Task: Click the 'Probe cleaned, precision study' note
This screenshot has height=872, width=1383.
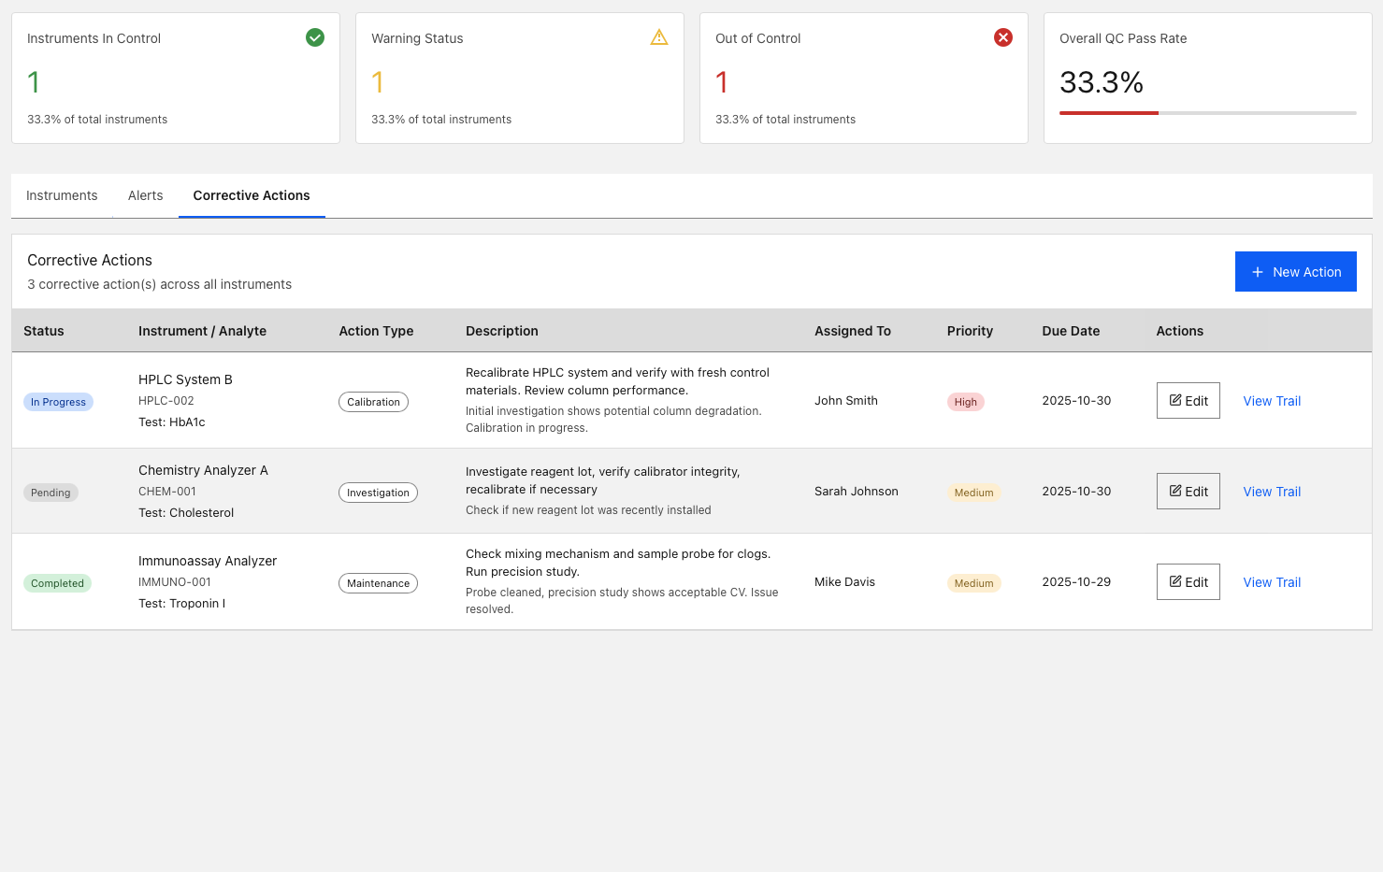Action: [622, 601]
